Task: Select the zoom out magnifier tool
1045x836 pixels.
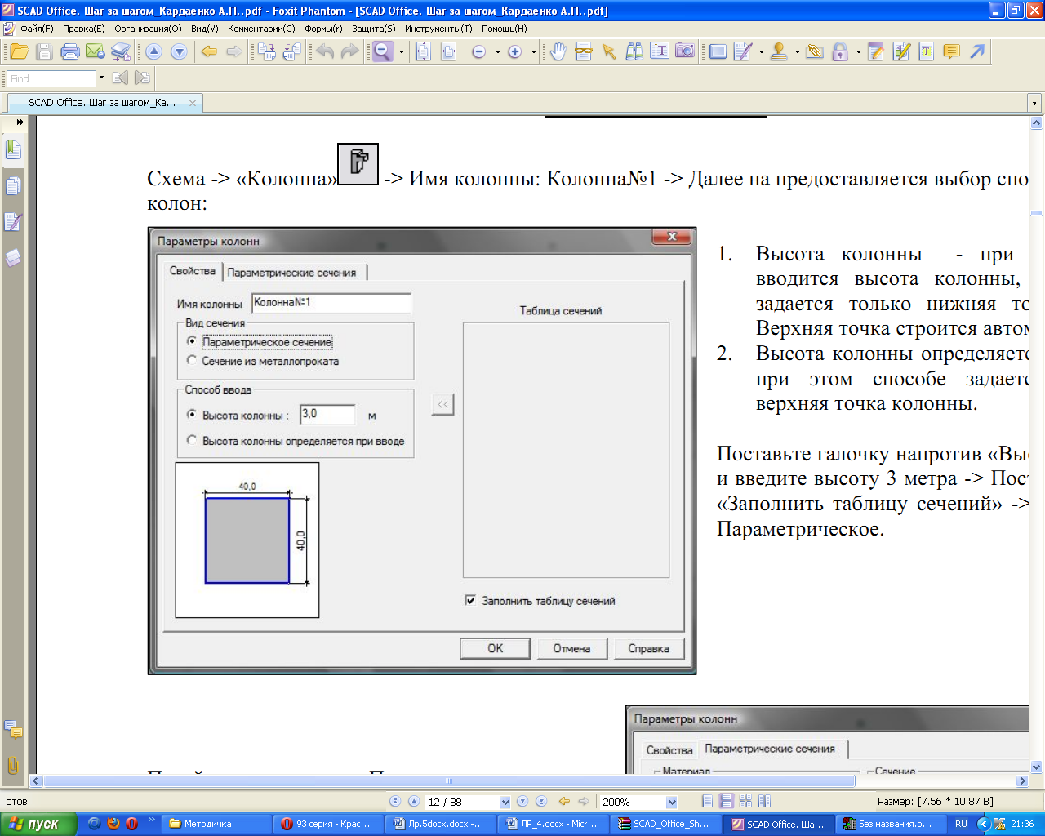Action: pos(383,52)
